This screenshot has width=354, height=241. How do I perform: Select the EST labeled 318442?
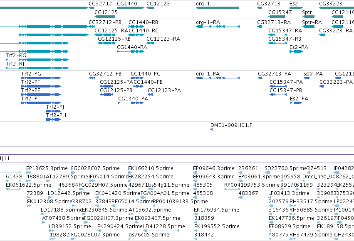[x=196, y=239]
